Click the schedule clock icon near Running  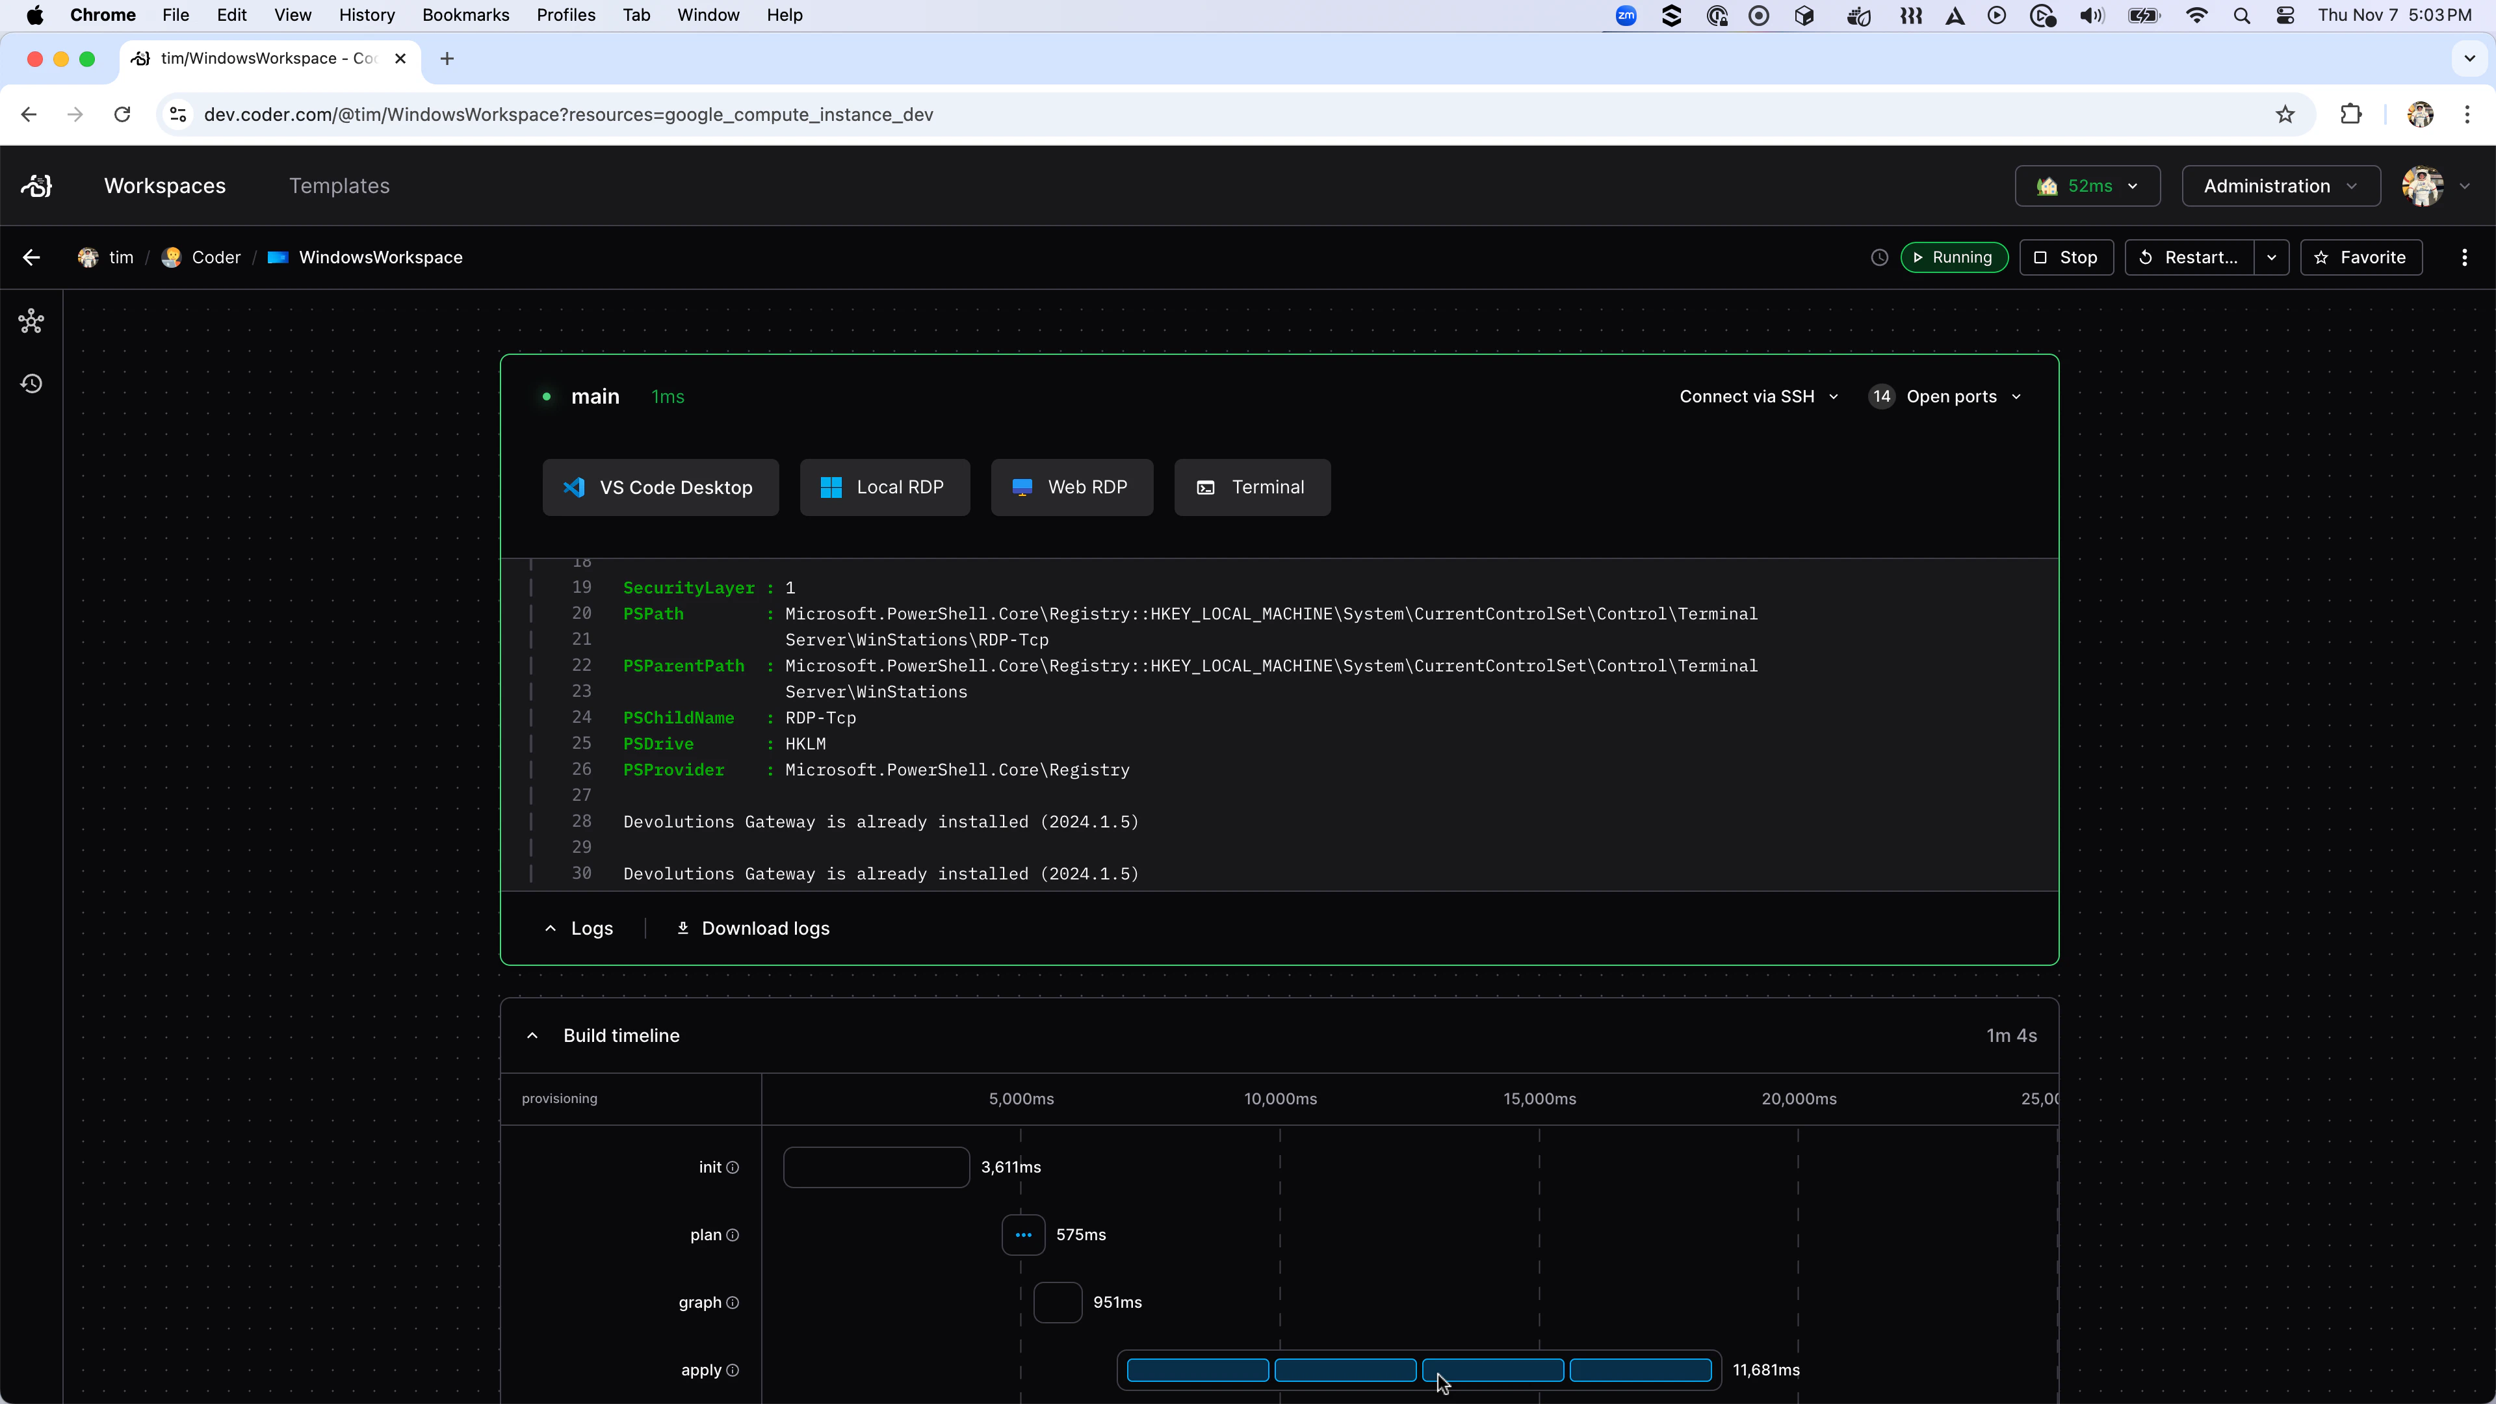point(1878,258)
